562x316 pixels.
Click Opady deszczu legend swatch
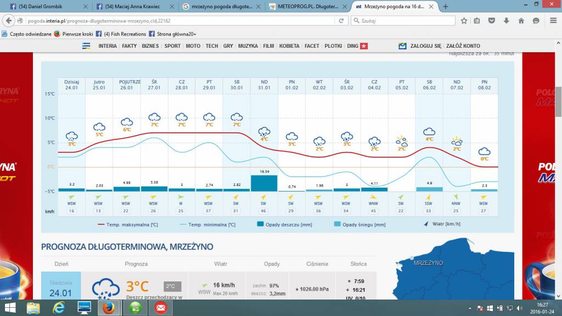[261, 224]
